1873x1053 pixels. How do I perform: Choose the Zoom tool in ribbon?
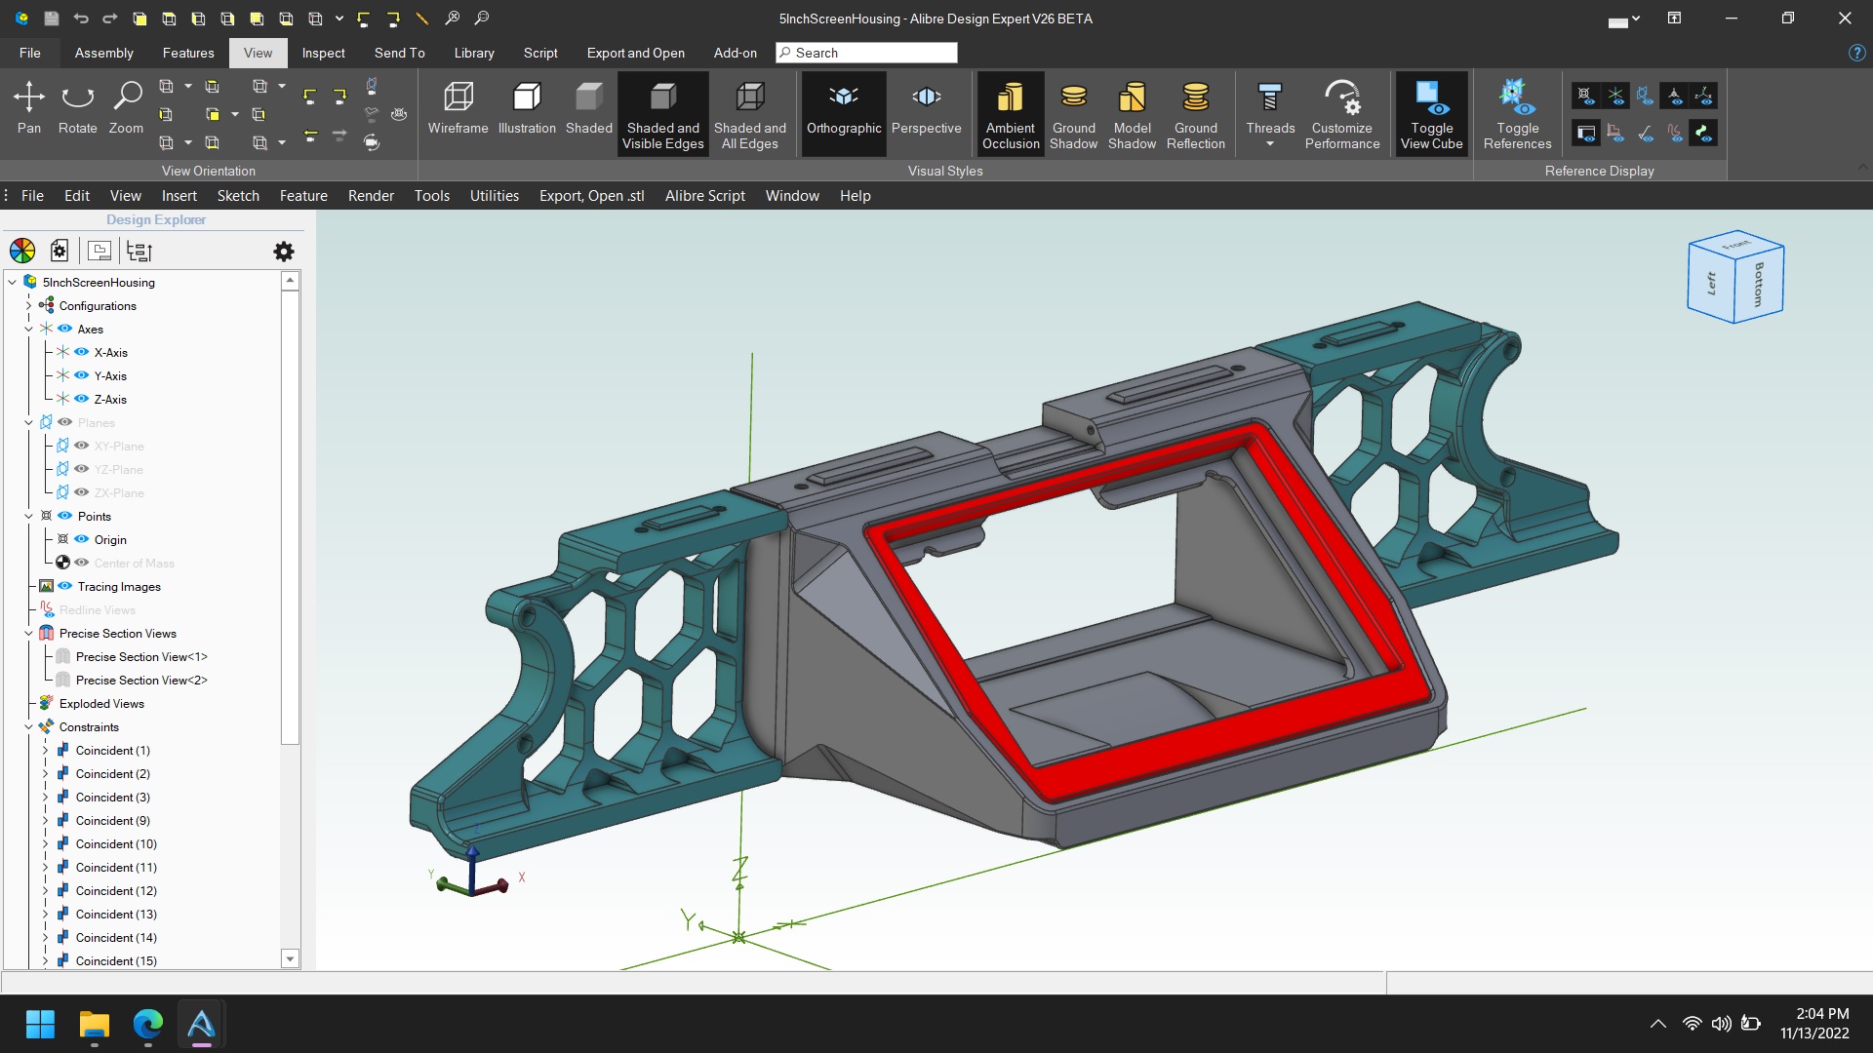point(126,108)
